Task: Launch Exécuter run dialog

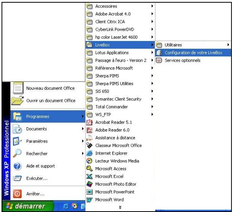Action: click(x=37, y=178)
